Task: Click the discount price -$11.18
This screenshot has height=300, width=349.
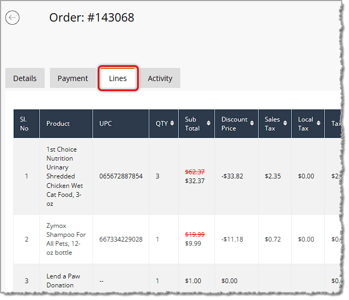Action: tap(232, 239)
